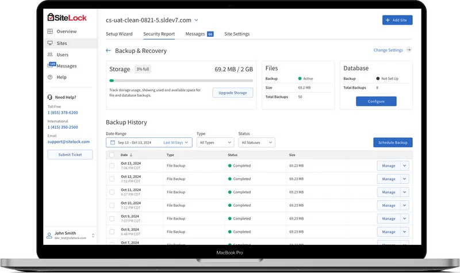Click the Status column header
The height and width of the screenshot is (273, 460).
233,155
